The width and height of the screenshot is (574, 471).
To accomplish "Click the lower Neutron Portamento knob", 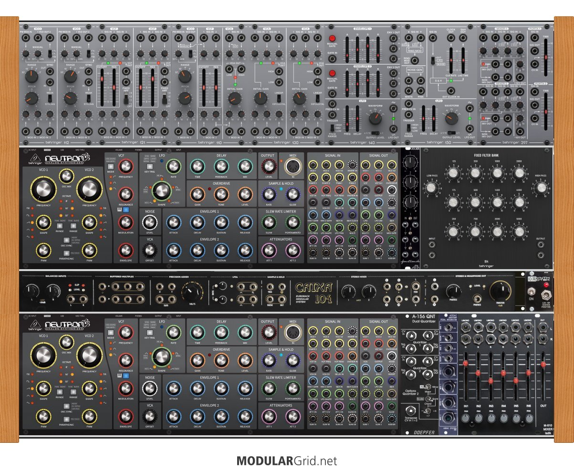I will [293, 388].
